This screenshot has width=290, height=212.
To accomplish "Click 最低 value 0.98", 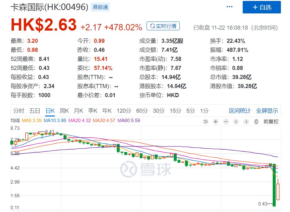I will point(33,50).
